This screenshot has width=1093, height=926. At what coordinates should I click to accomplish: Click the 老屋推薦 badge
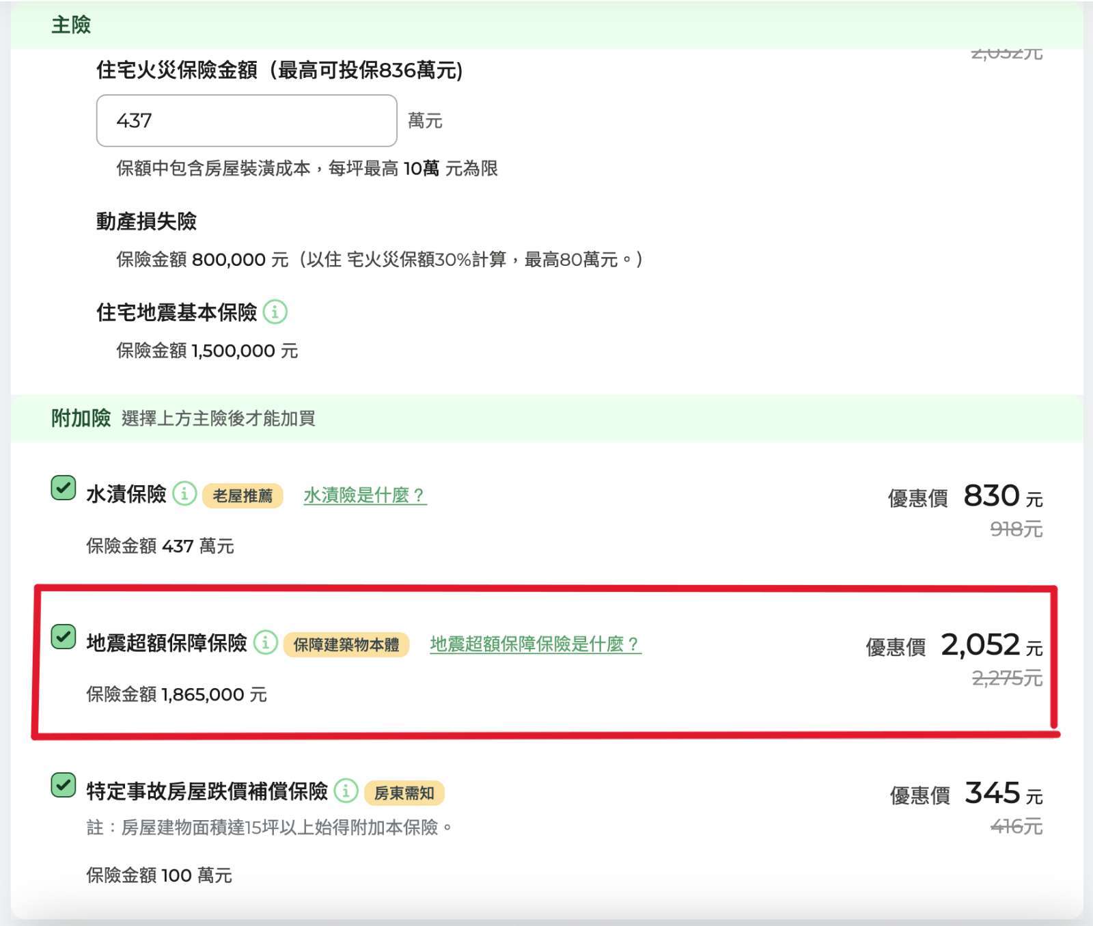click(x=243, y=495)
